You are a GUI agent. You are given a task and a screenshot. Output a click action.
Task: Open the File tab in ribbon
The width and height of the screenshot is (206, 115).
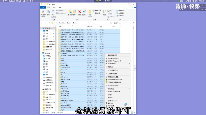tap(43, 8)
